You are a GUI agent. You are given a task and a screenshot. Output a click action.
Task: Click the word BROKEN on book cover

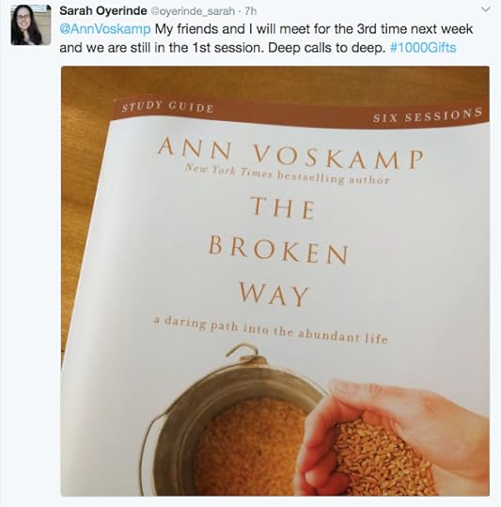(278, 252)
